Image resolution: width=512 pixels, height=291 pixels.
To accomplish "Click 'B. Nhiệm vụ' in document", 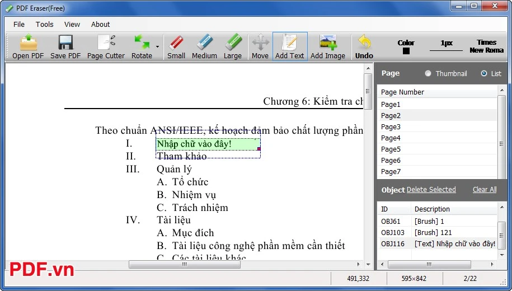I will tap(186, 195).
